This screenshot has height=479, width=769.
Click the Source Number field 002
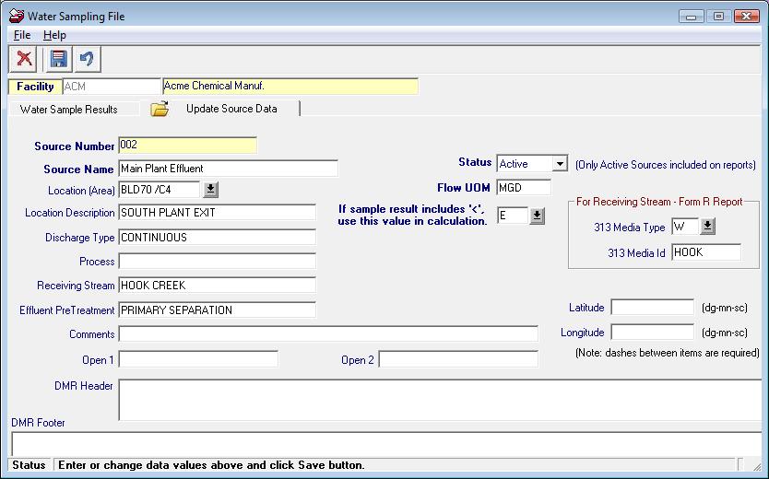click(187, 145)
